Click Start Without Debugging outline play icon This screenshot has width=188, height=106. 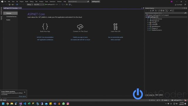(57, 5)
